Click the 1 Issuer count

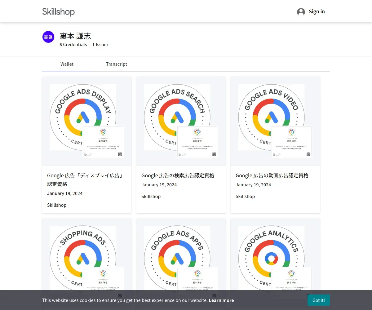[100, 45]
